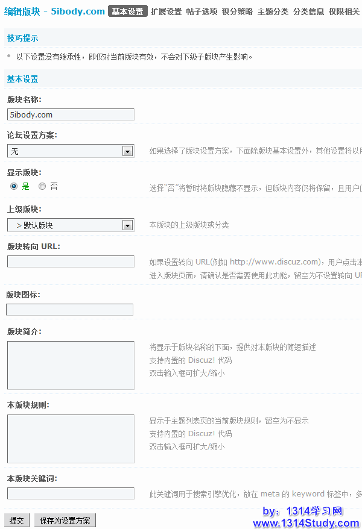Click the 保存为设置方案 button
Screen dimensions: 362x529
tap(65, 521)
